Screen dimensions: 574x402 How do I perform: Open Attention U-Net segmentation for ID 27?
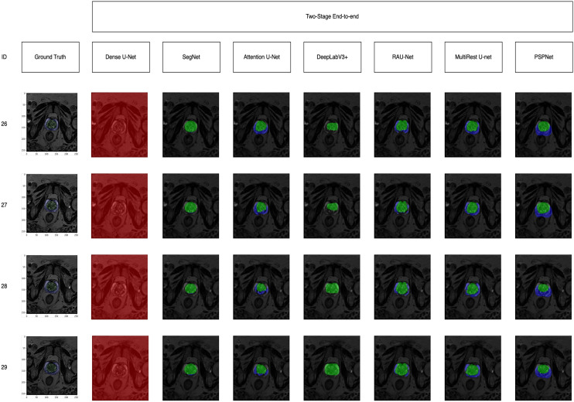261,206
